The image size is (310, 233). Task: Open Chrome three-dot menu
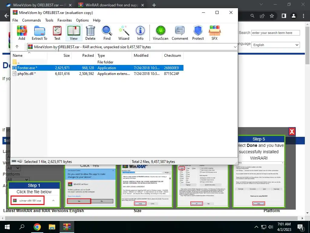pyautogui.click(x=303, y=16)
